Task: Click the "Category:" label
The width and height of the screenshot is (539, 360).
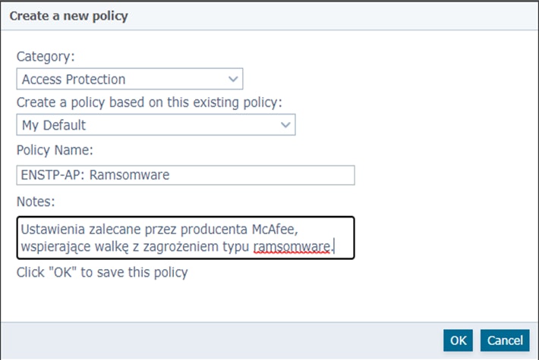Action: [47, 56]
